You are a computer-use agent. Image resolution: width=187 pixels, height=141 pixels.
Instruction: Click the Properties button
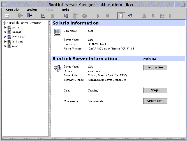point(155,68)
